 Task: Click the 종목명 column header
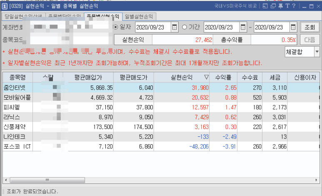[17, 77]
